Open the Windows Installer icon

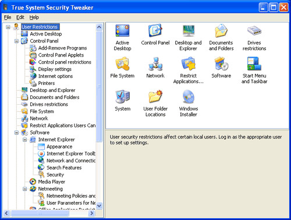point(188,97)
